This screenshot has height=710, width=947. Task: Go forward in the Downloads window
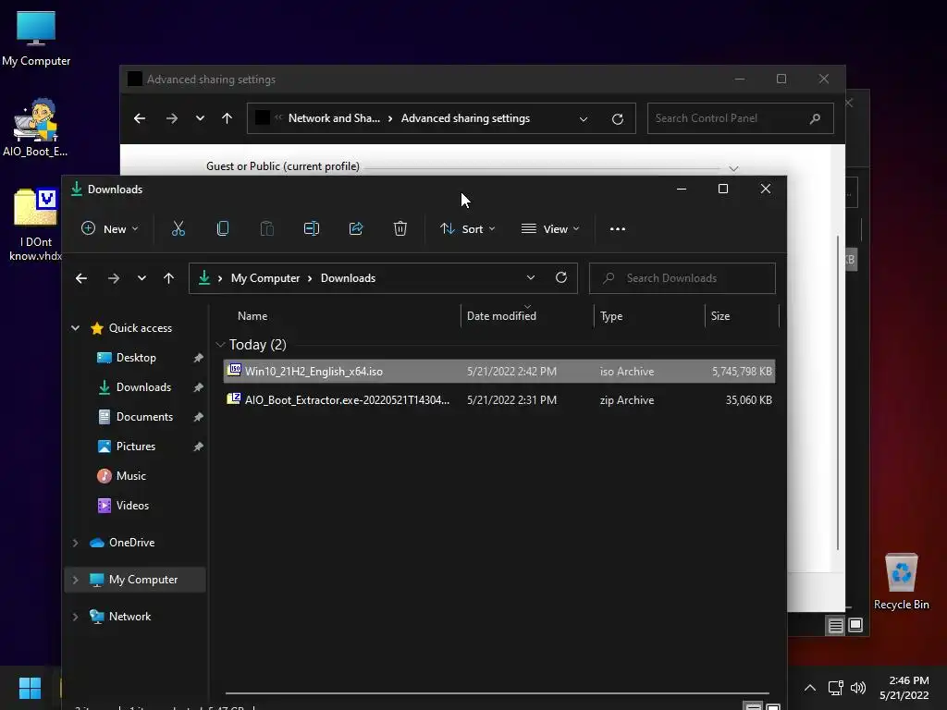pyautogui.click(x=114, y=278)
